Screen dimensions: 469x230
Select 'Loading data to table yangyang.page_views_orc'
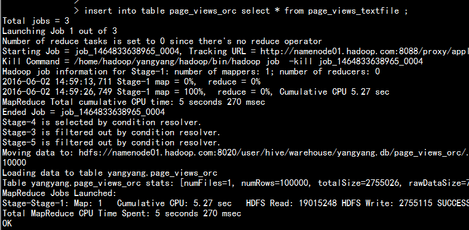tap(110, 173)
